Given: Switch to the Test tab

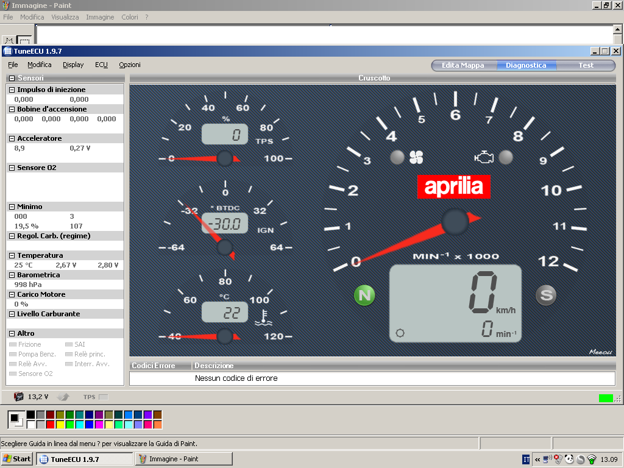Looking at the screenshot, I should (586, 65).
